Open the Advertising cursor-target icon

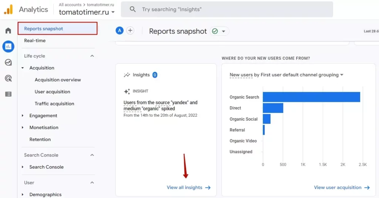(x=8, y=78)
